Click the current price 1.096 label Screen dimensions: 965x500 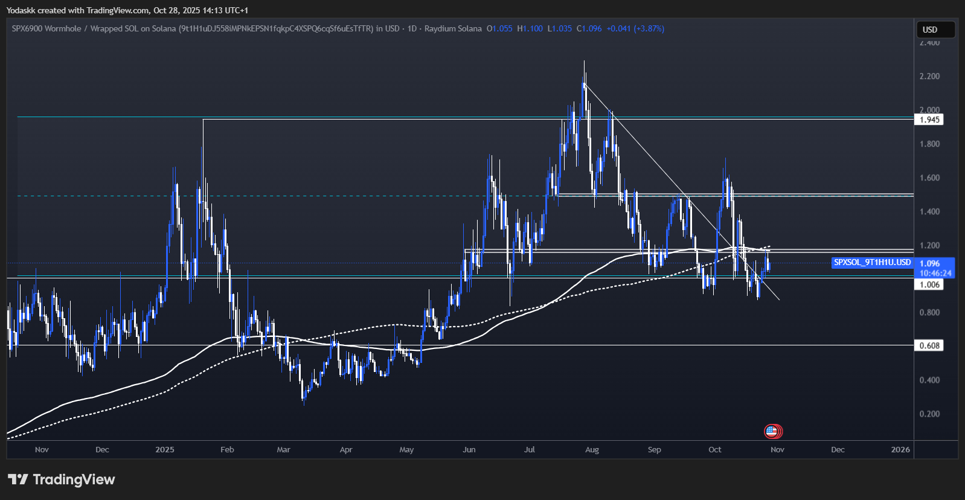[929, 263]
